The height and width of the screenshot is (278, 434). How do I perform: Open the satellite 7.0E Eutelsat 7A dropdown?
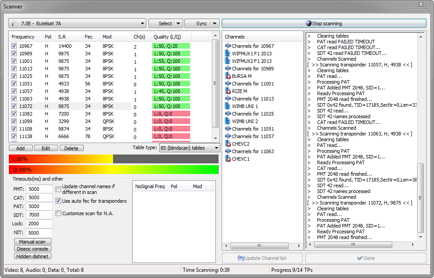tap(78, 23)
